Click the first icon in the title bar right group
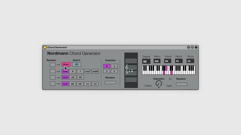 [189, 47]
